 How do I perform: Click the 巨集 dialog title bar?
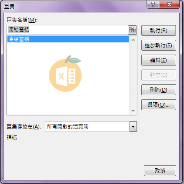click(x=73, y=6)
